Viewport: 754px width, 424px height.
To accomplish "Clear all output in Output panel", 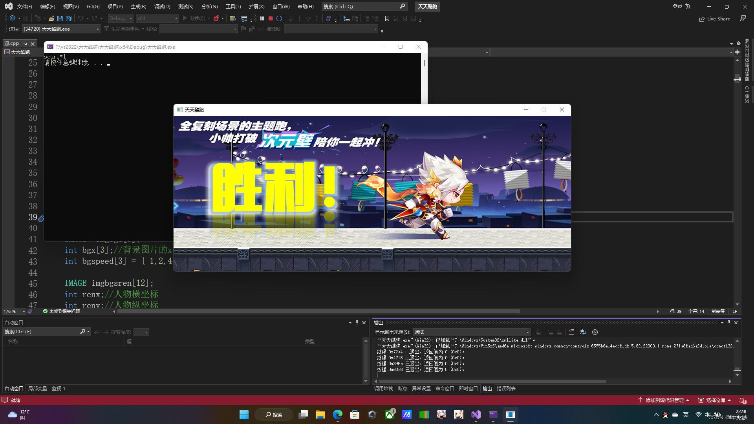I will [571, 332].
